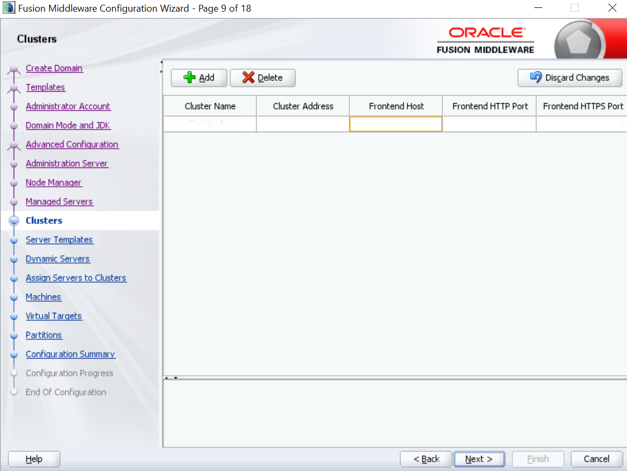Select the current Clusters step
Viewport: 627px width, 471px height.
click(x=44, y=221)
